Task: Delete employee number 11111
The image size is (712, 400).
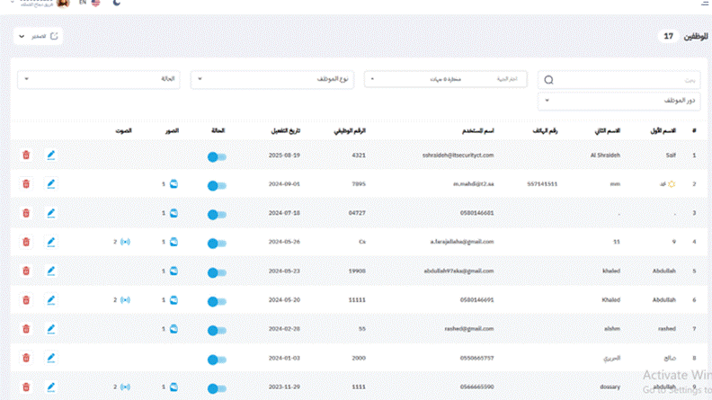Action: click(x=26, y=300)
